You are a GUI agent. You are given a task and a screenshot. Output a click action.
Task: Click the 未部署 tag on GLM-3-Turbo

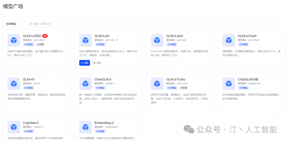coord(184,88)
